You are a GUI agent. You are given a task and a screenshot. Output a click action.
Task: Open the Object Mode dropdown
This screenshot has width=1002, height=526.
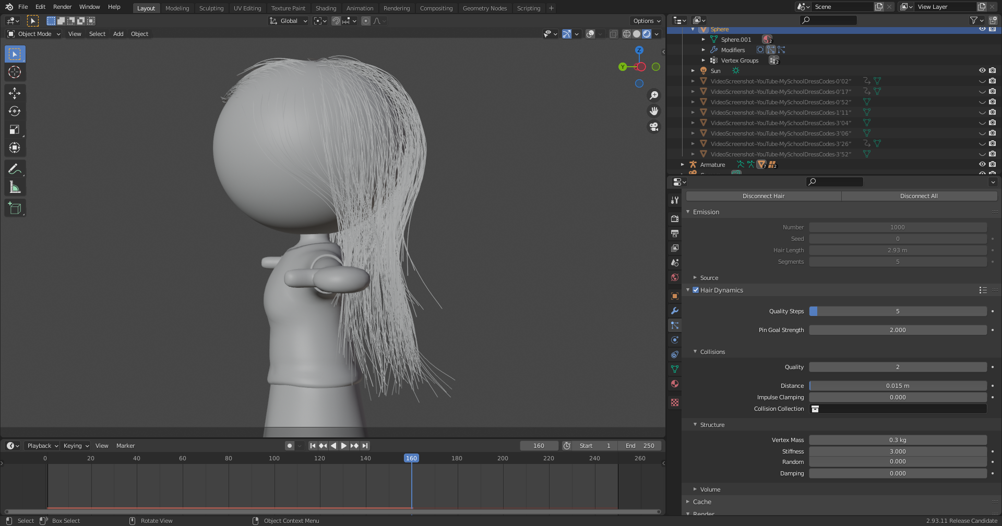[34, 34]
